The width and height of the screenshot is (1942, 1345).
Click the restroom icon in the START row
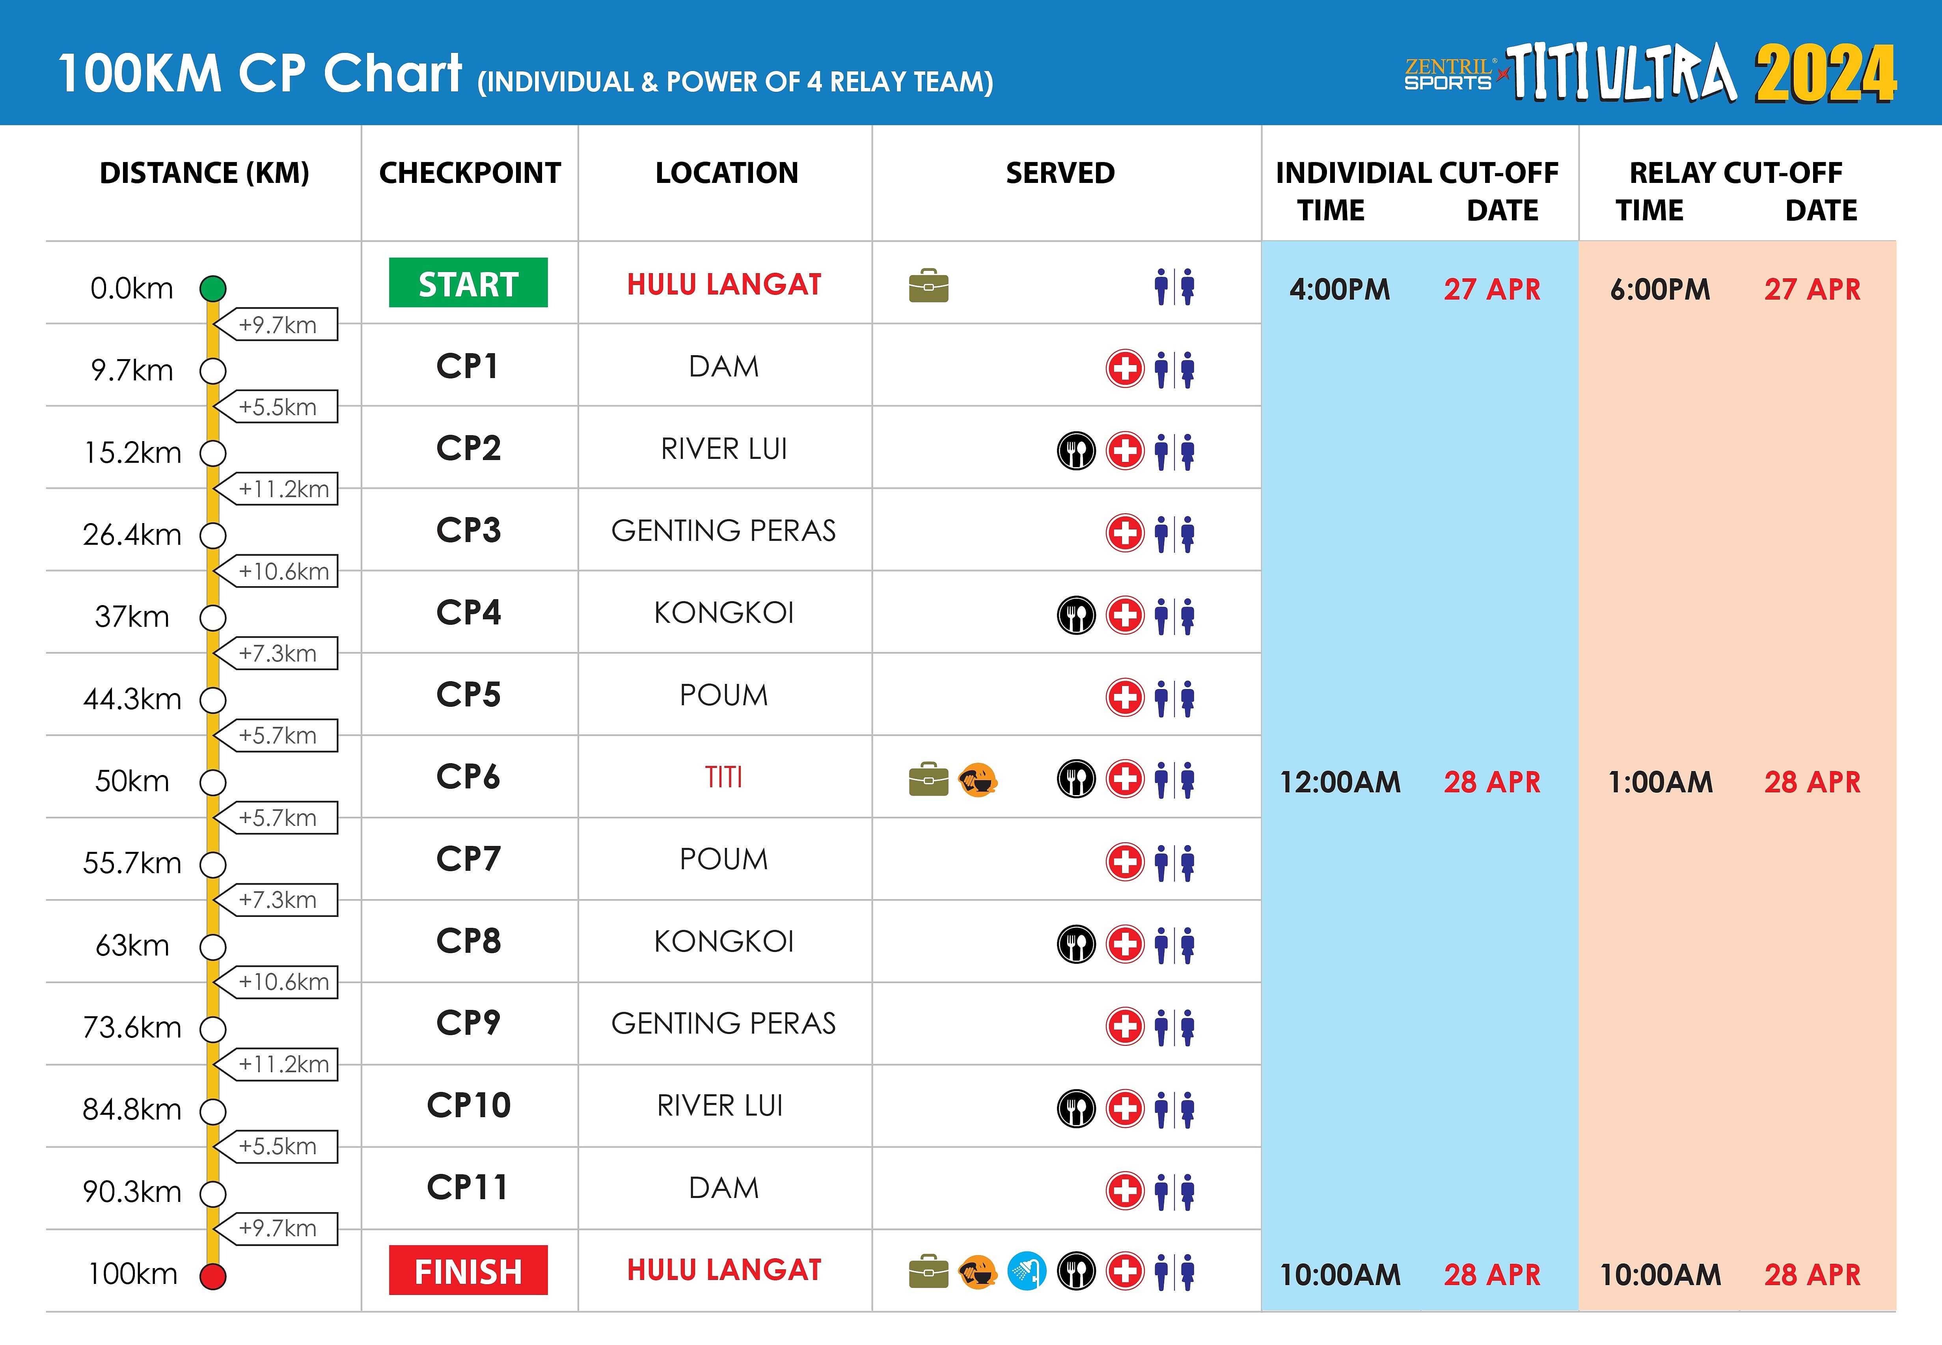tap(1174, 287)
